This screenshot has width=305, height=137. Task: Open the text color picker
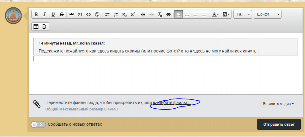215,14
